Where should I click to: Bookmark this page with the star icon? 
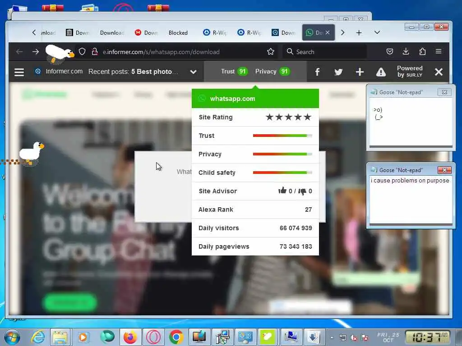(x=271, y=52)
